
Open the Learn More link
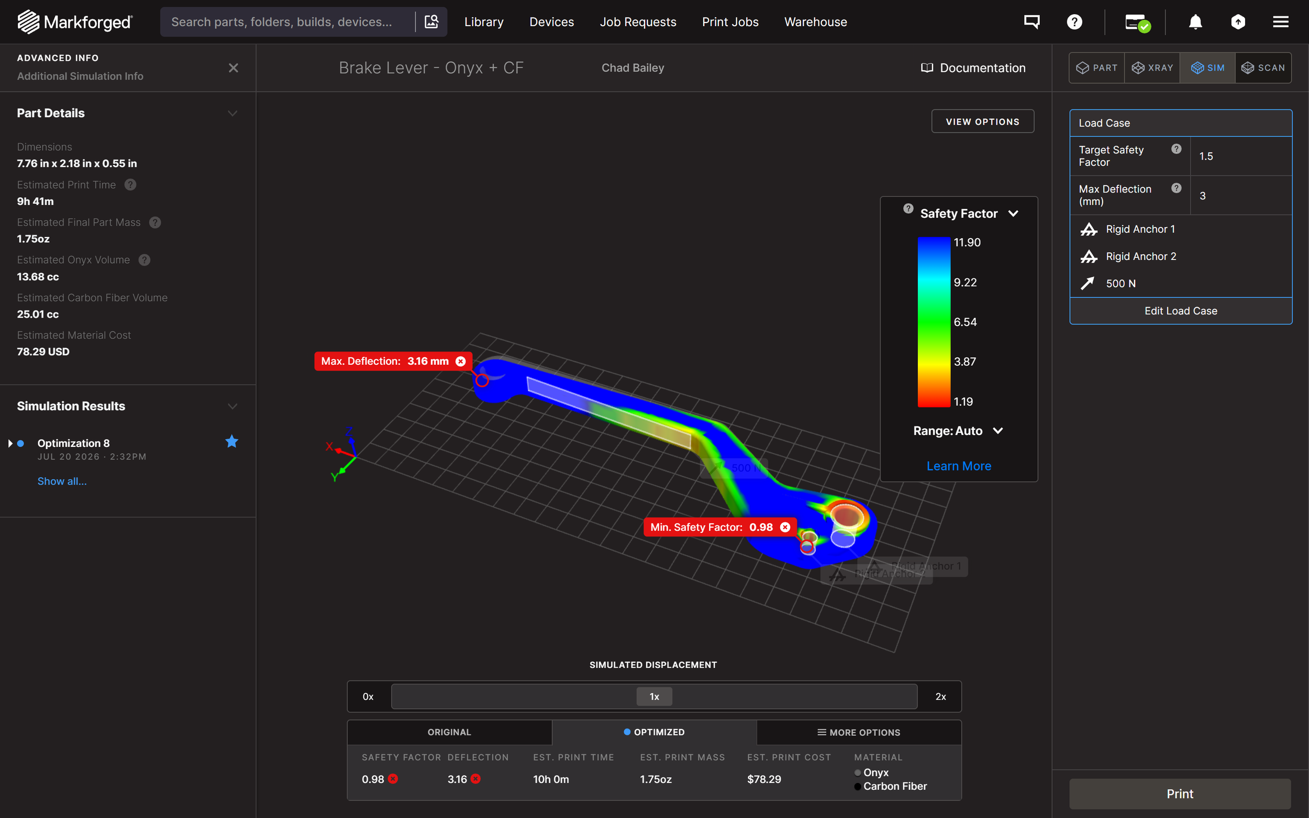pos(958,466)
